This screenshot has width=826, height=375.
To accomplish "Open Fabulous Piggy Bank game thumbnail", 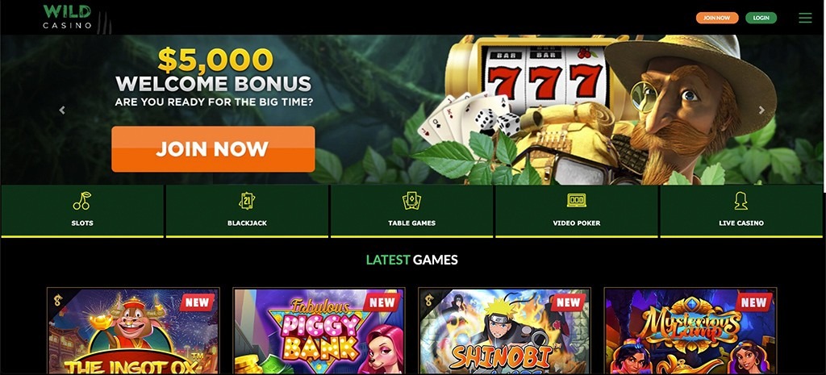I will [319, 331].
